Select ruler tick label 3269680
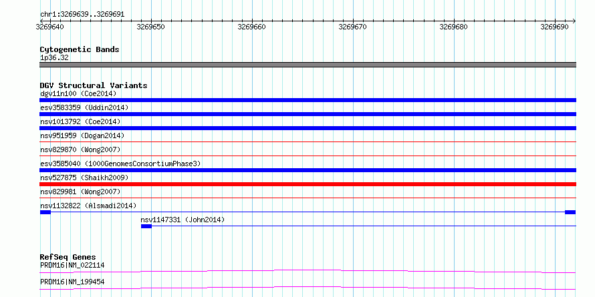The image size is (595, 297). click(453, 27)
